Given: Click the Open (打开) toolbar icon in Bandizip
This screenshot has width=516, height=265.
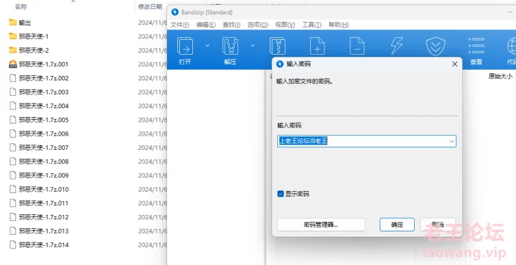Looking at the screenshot, I should click(185, 46).
